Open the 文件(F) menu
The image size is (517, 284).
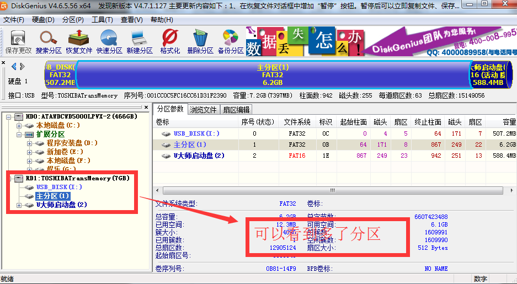point(14,20)
